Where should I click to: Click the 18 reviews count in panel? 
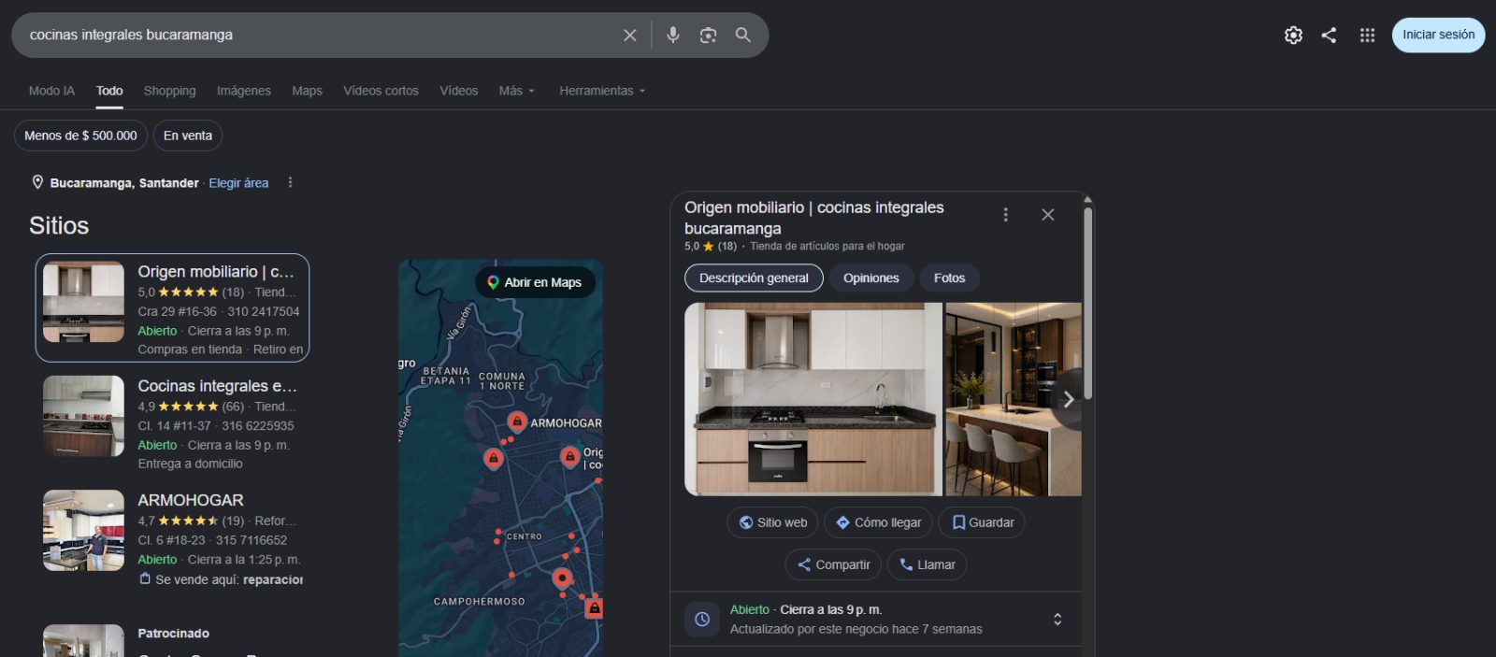coord(727,247)
